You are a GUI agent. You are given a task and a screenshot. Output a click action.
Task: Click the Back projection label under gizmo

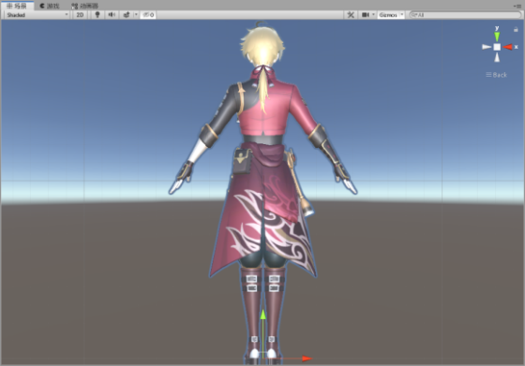[497, 75]
